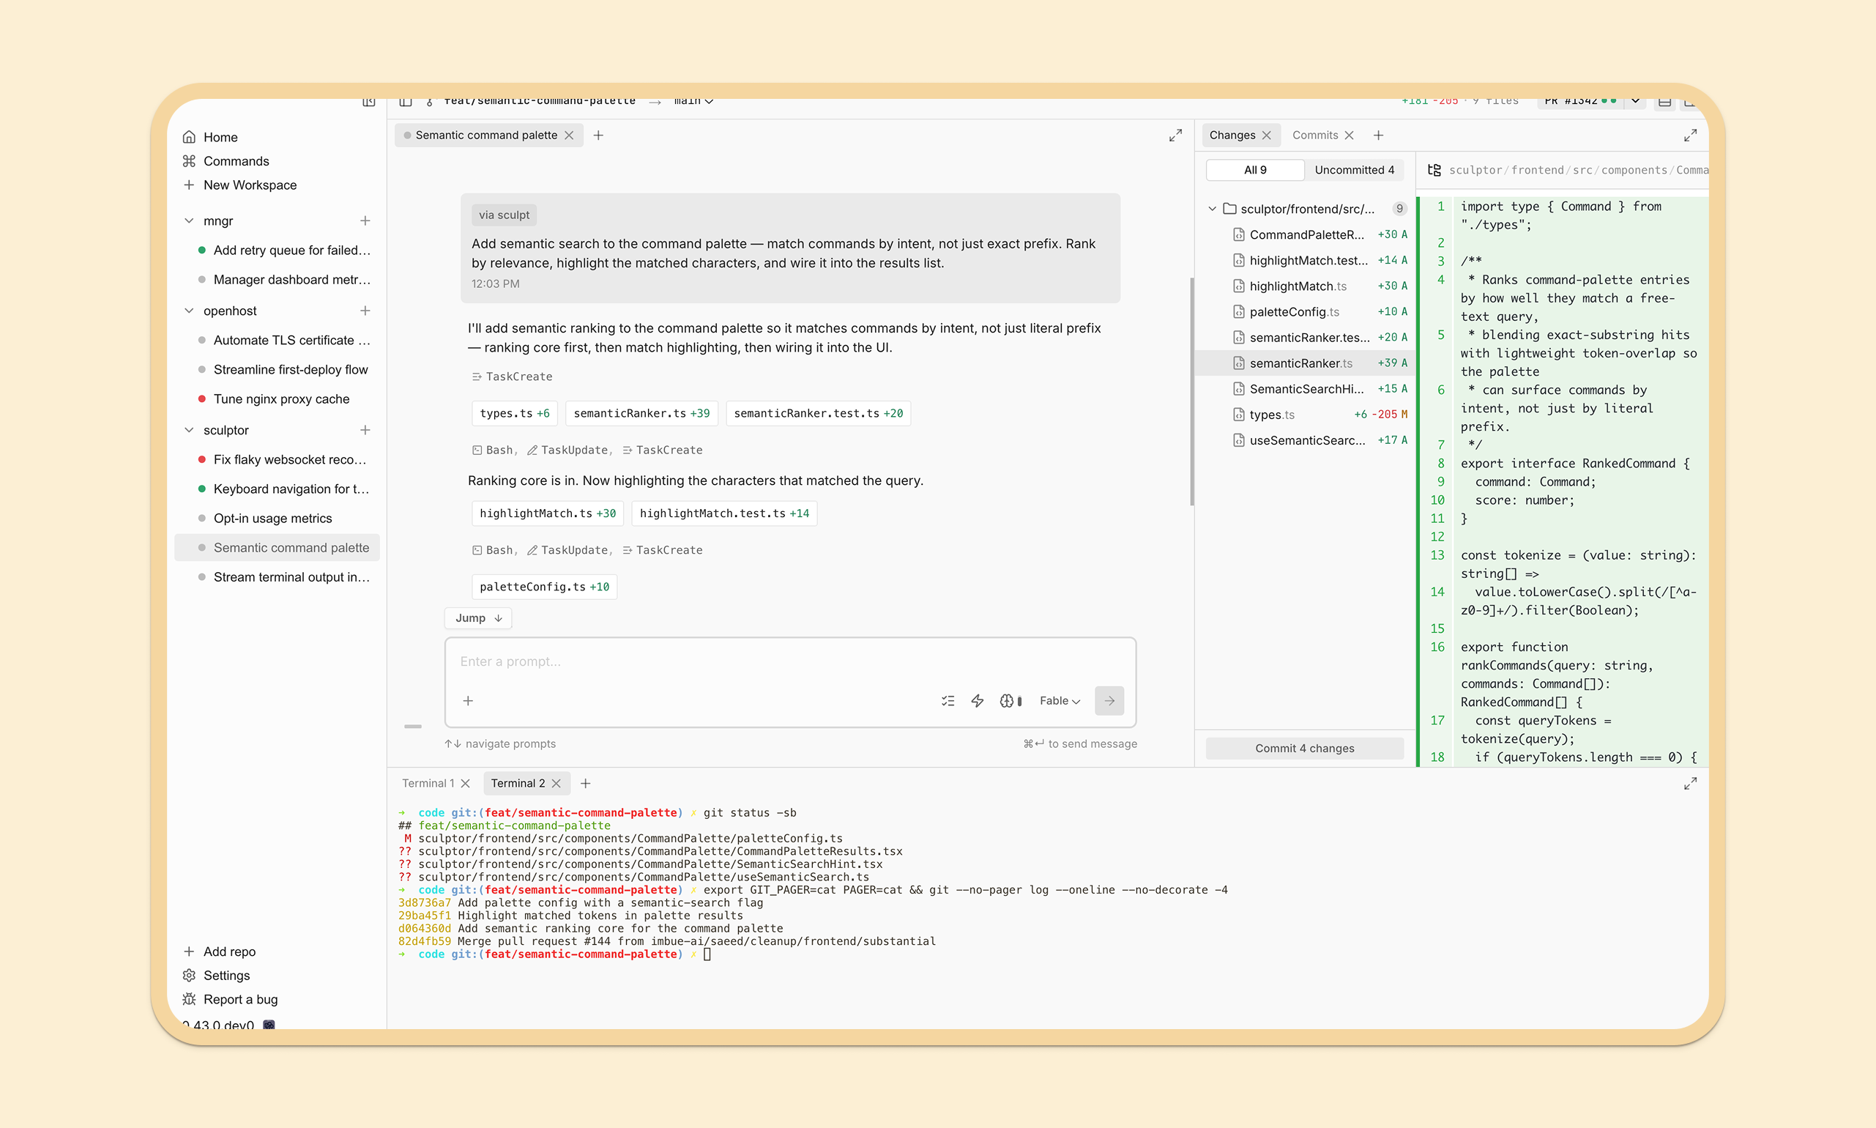Toggle the lightning fast mode icon
The width and height of the screenshot is (1876, 1128).
[978, 701]
